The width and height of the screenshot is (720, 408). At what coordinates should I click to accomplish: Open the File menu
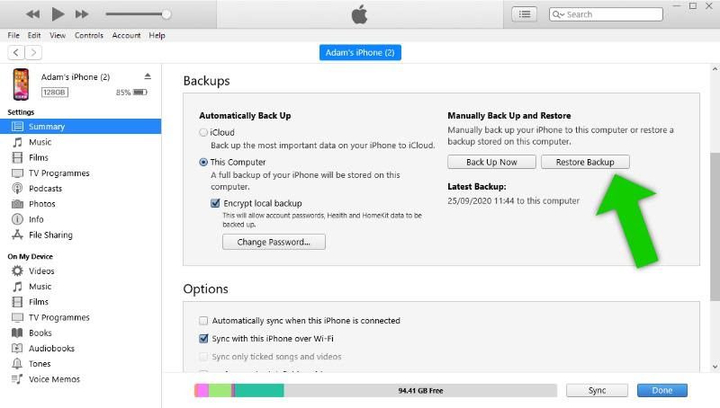coord(13,35)
